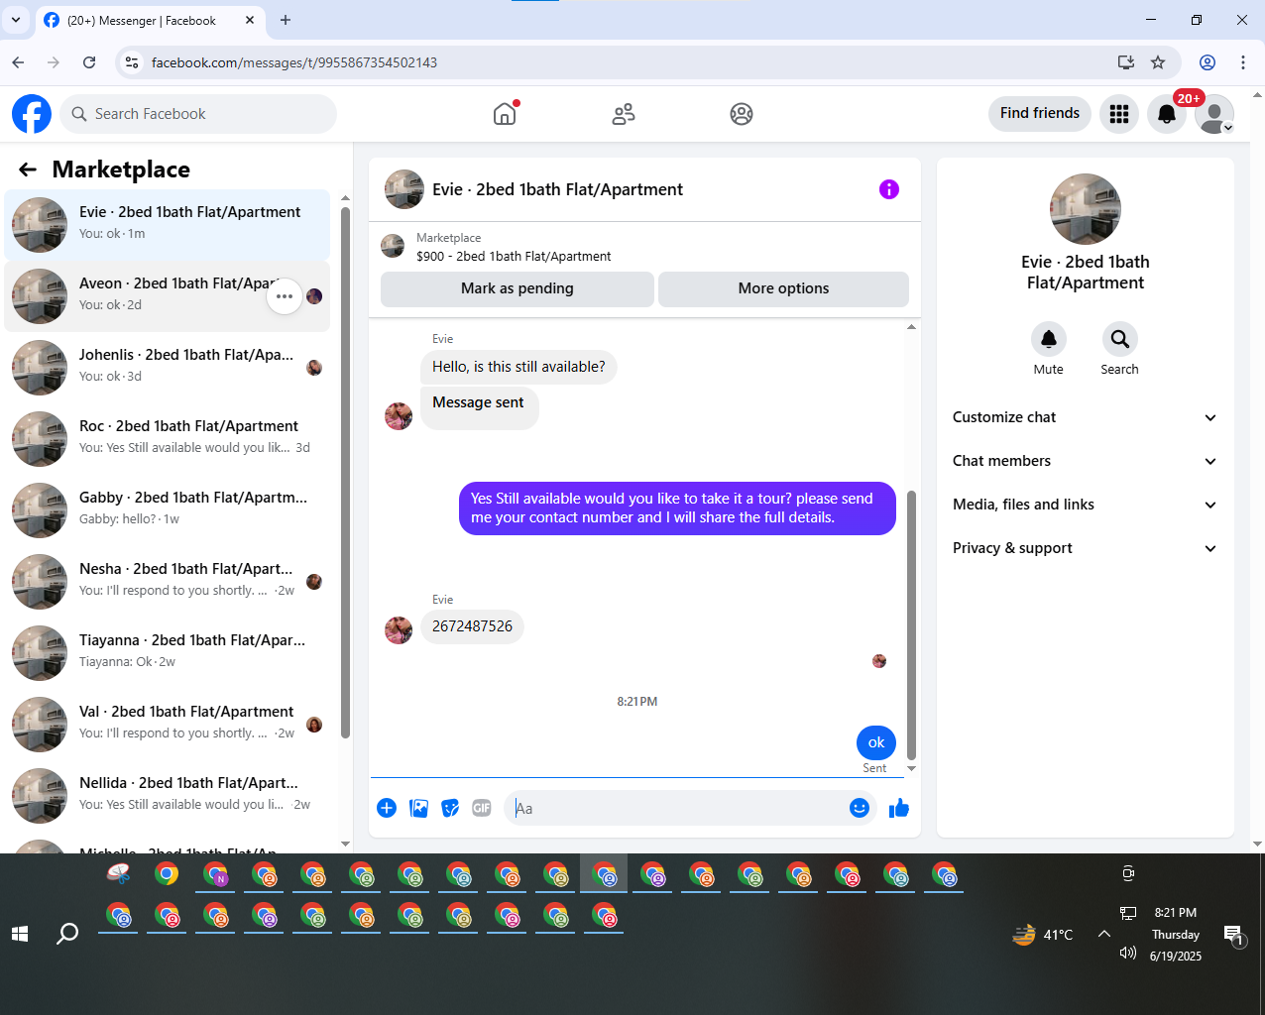Screen dimensions: 1265x1015
Task: Expand Customize chat section
Action: pos(1086,417)
